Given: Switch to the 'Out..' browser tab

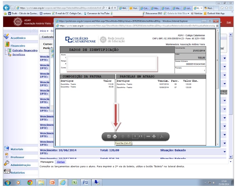Looking at the screenshot, I should pyautogui.click(x=134, y=8).
